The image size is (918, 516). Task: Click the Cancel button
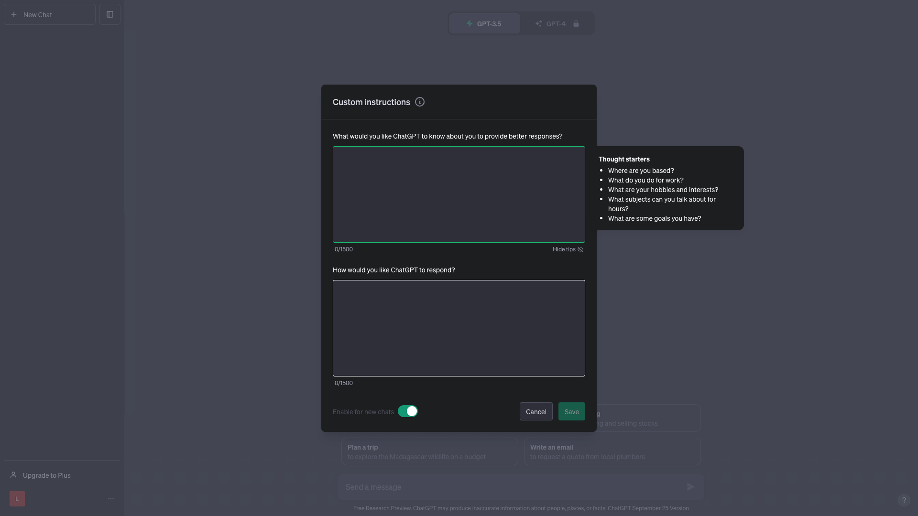[x=536, y=411]
